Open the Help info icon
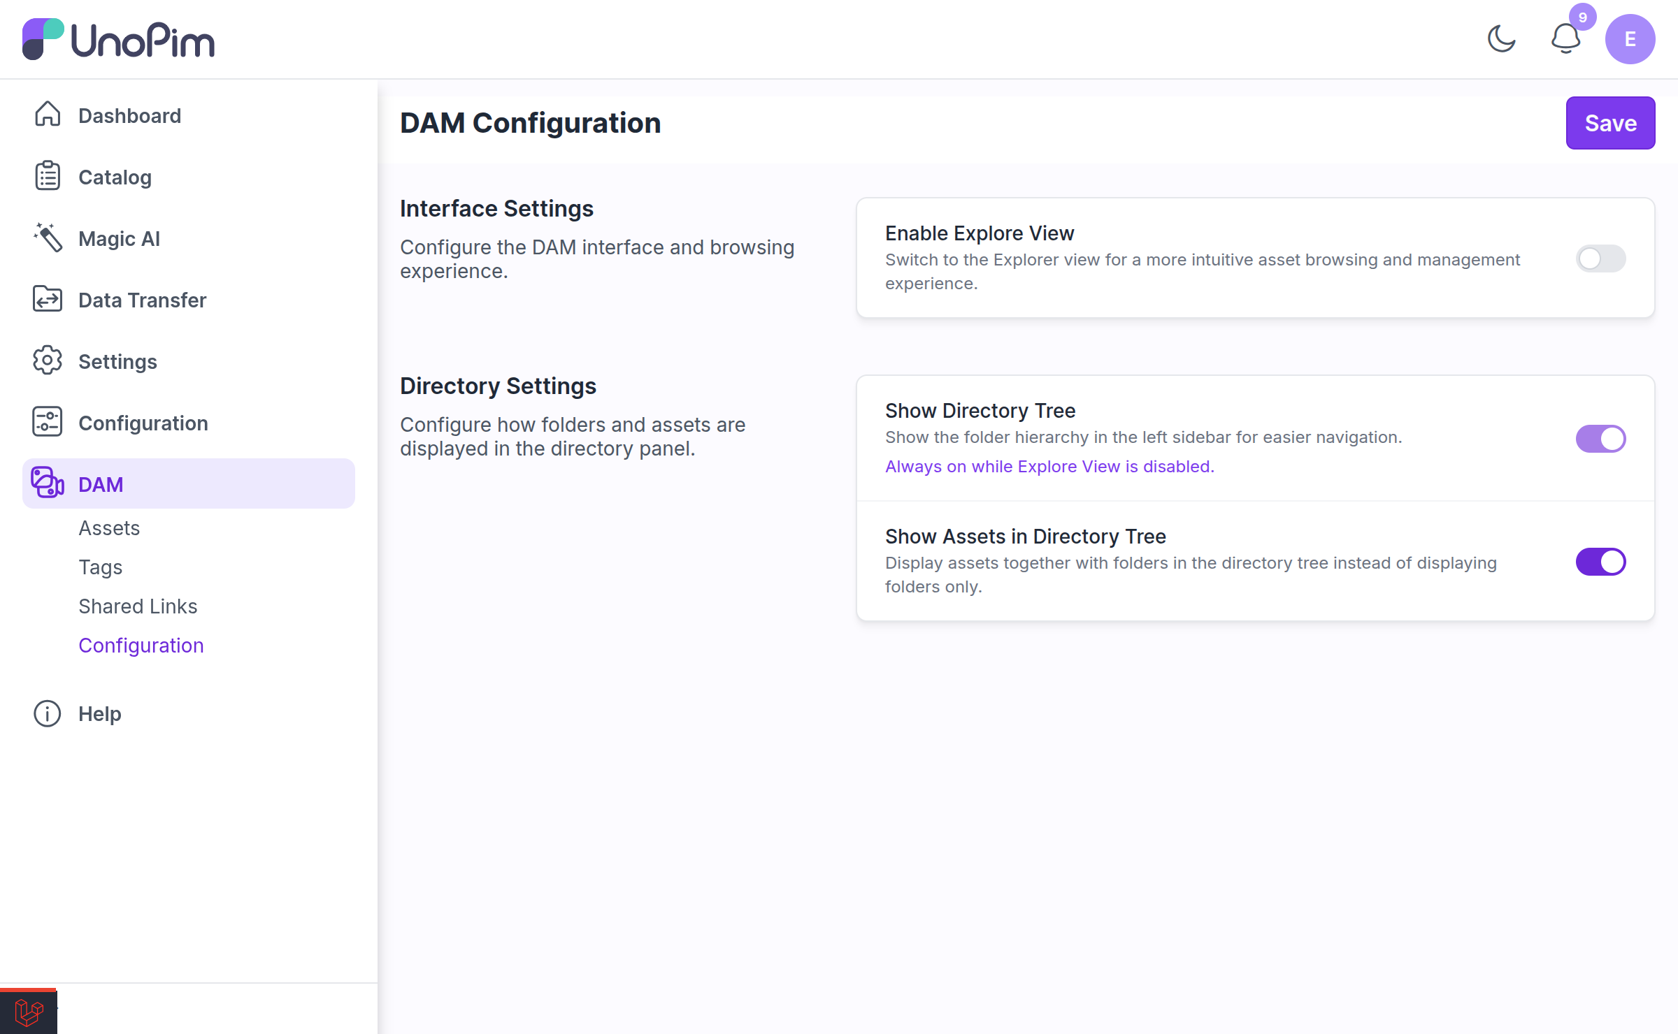 click(x=48, y=713)
